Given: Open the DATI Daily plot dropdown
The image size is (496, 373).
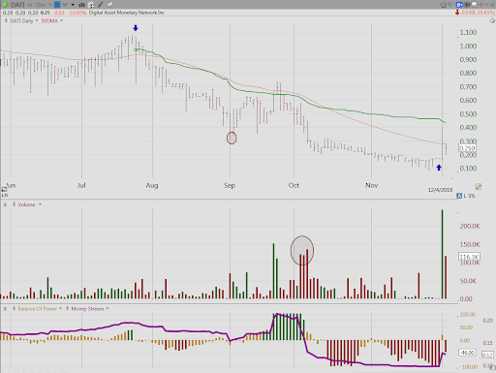Looking at the screenshot, I should point(37,20).
